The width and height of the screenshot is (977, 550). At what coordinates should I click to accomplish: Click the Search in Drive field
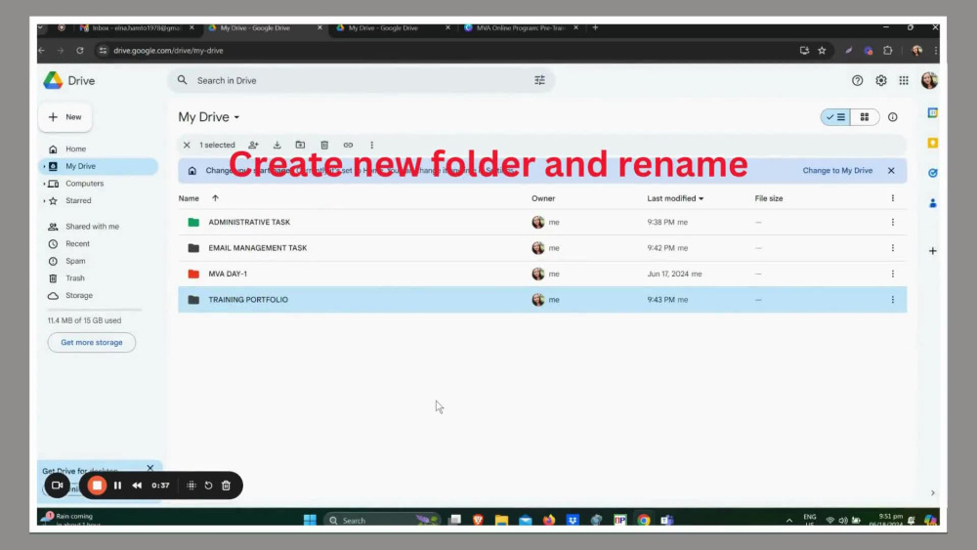pyautogui.click(x=361, y=80)
